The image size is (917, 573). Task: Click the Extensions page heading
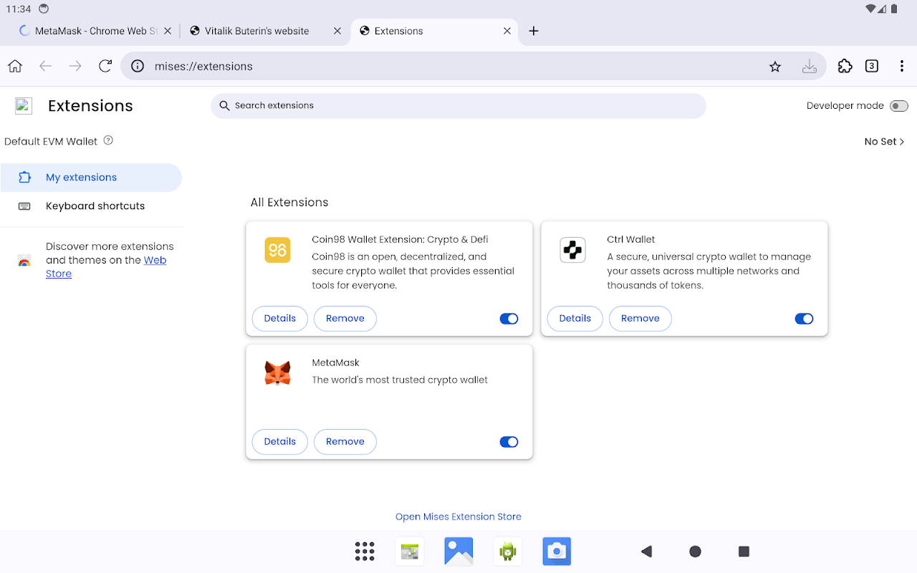point(90,106)
